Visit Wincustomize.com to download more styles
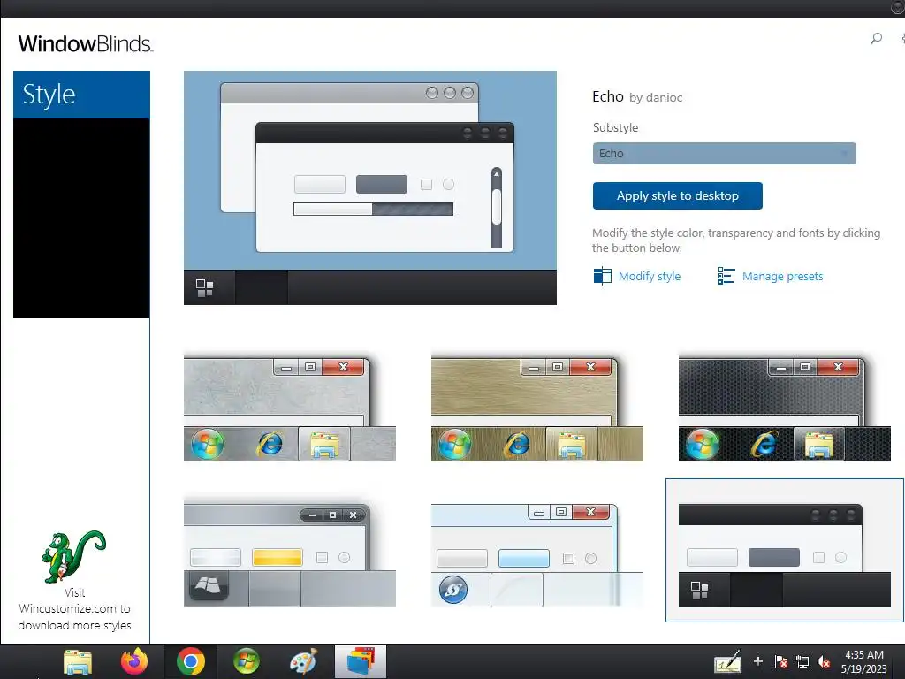The width and height of the screenshot is (905, 679). tap(74, 609)
